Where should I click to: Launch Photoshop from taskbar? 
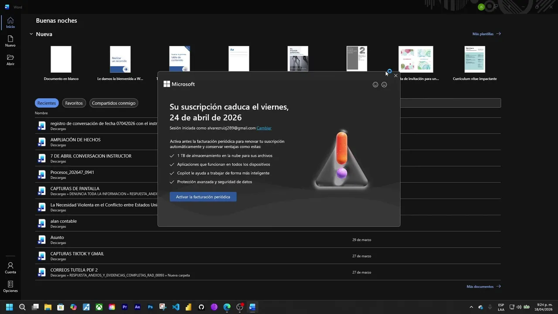pyautogui.click(x=150, y=307)
